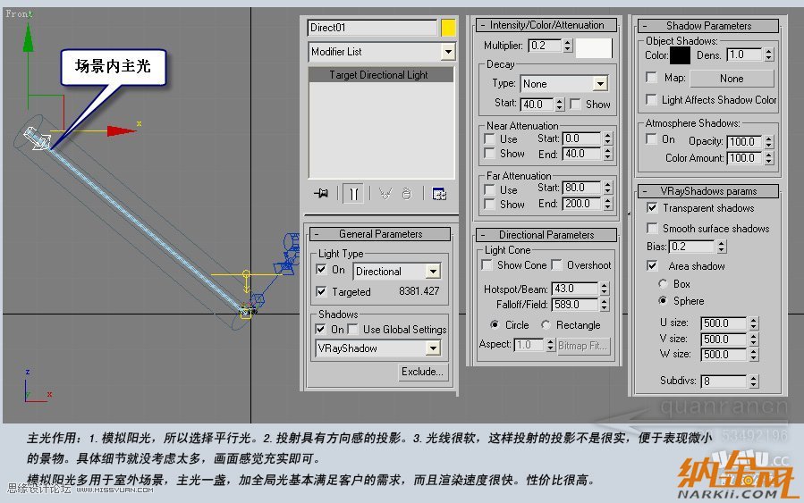Screen dimensions: 804x503
Task: Select the Rectangle radio button
Action: pos(546,324)
